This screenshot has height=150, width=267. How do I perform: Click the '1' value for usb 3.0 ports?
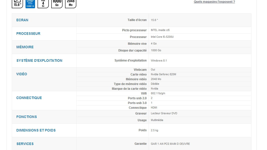pyautogui.click(x=152, y=103)
